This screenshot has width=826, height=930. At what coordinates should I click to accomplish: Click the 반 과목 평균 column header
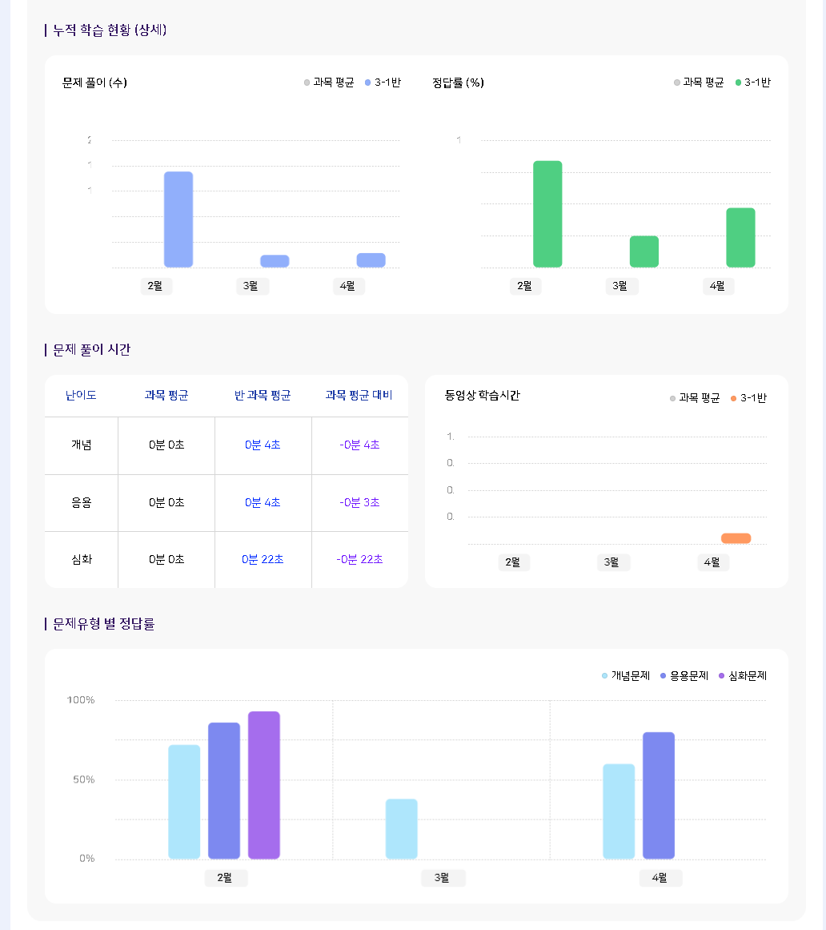pos(263,395)
